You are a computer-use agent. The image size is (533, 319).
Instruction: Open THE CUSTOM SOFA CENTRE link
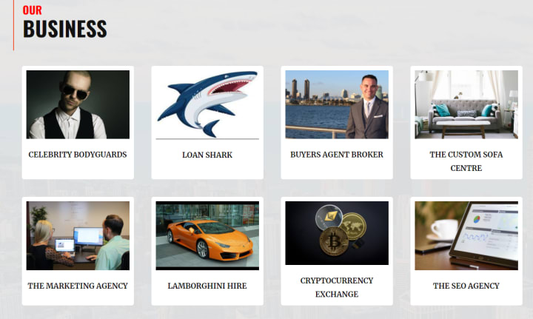[466, 161]
